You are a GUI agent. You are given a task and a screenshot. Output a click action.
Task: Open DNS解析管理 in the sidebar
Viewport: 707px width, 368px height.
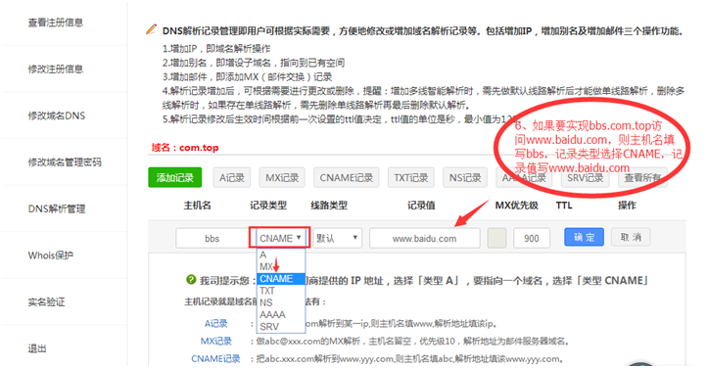[57, 208]
